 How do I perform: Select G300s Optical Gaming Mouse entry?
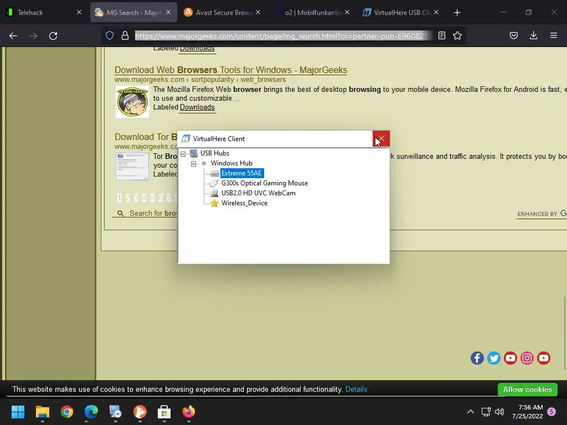(x=264, y=183)
